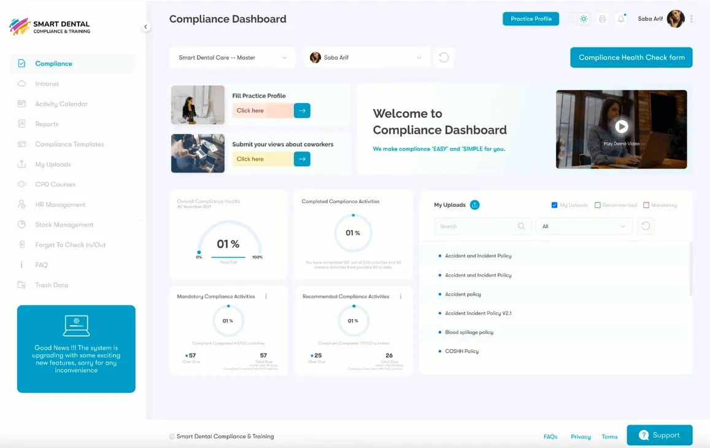Screen dimensions: 710x448
Task: Click the Practice Profile button
Action: pyautogui.click(x=531, y=18)
